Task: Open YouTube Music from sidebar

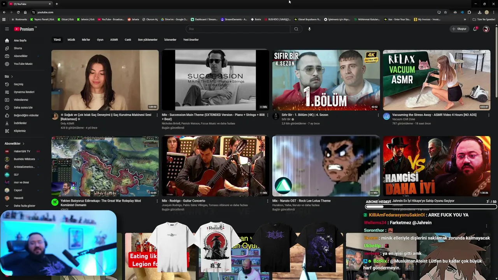Action: click(23, 64)
